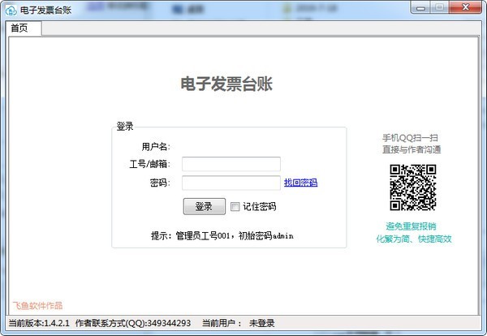This screenshot has height=336, width=487.
Task: Click the 手机QQ扫一扫 text above QR code
Action: pos(412,138)
